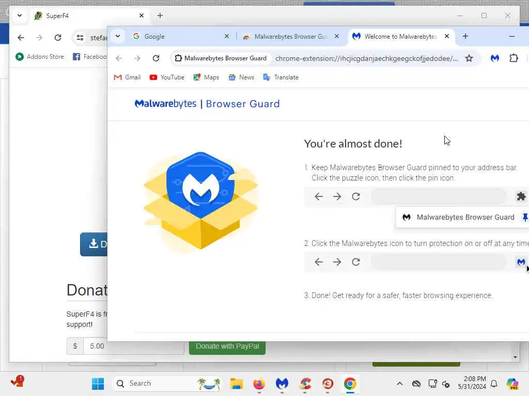529x396 pixels.
Task: Click the chrome-extension URL in address bar
Action: (x=366, y=58)
